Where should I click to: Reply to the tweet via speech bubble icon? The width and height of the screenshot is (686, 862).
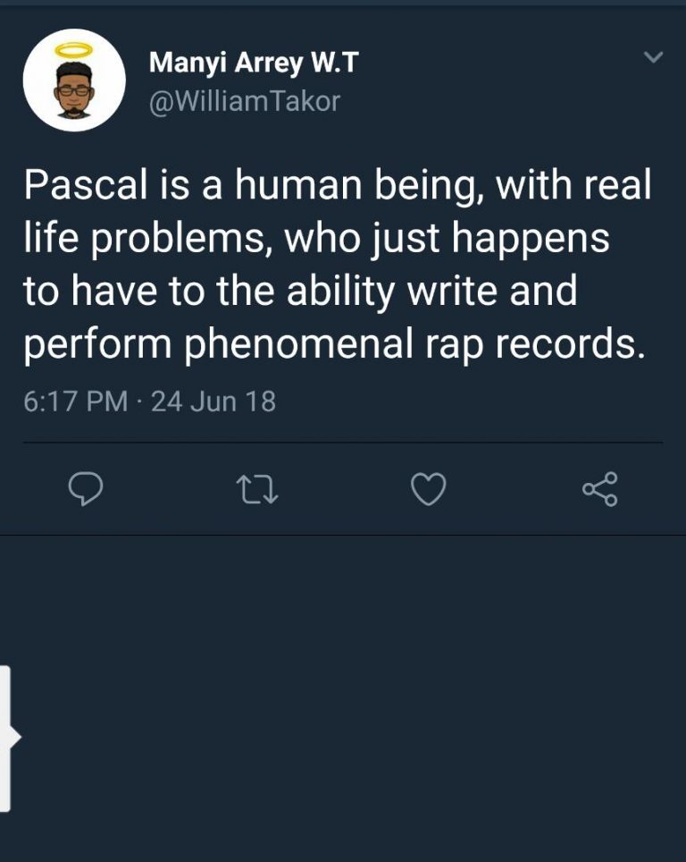tap(86, 489)
